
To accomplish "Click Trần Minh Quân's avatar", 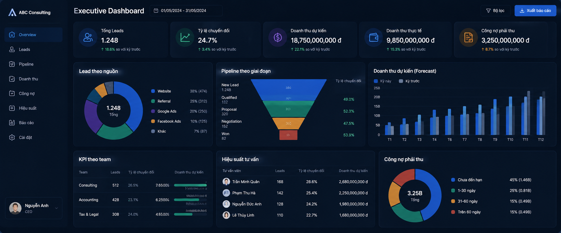I will pyautogui.click(x=226, y=181).
